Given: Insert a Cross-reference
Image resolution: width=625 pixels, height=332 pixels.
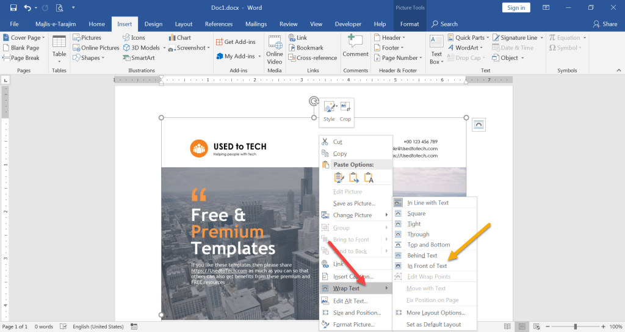Looking at the screenshot, I should (312, 58).
